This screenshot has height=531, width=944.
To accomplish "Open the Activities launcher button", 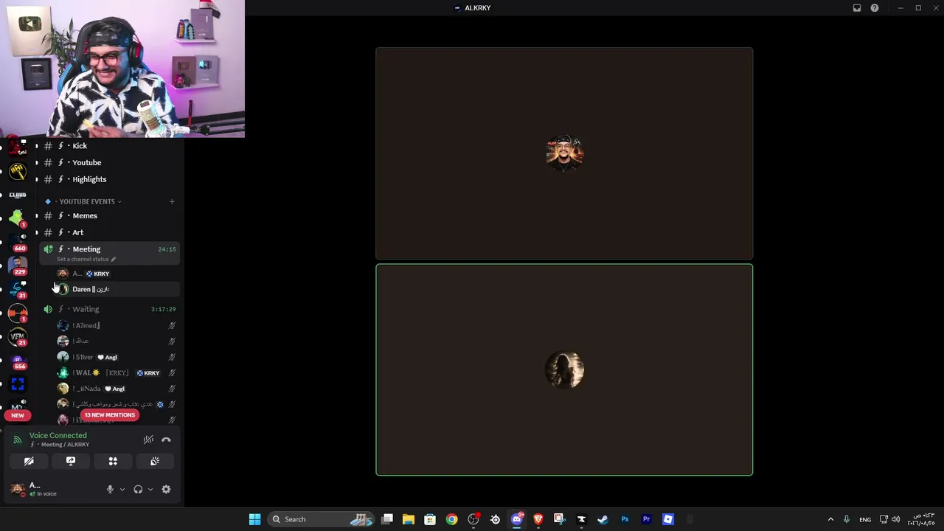I will click(x=113, y=461).
